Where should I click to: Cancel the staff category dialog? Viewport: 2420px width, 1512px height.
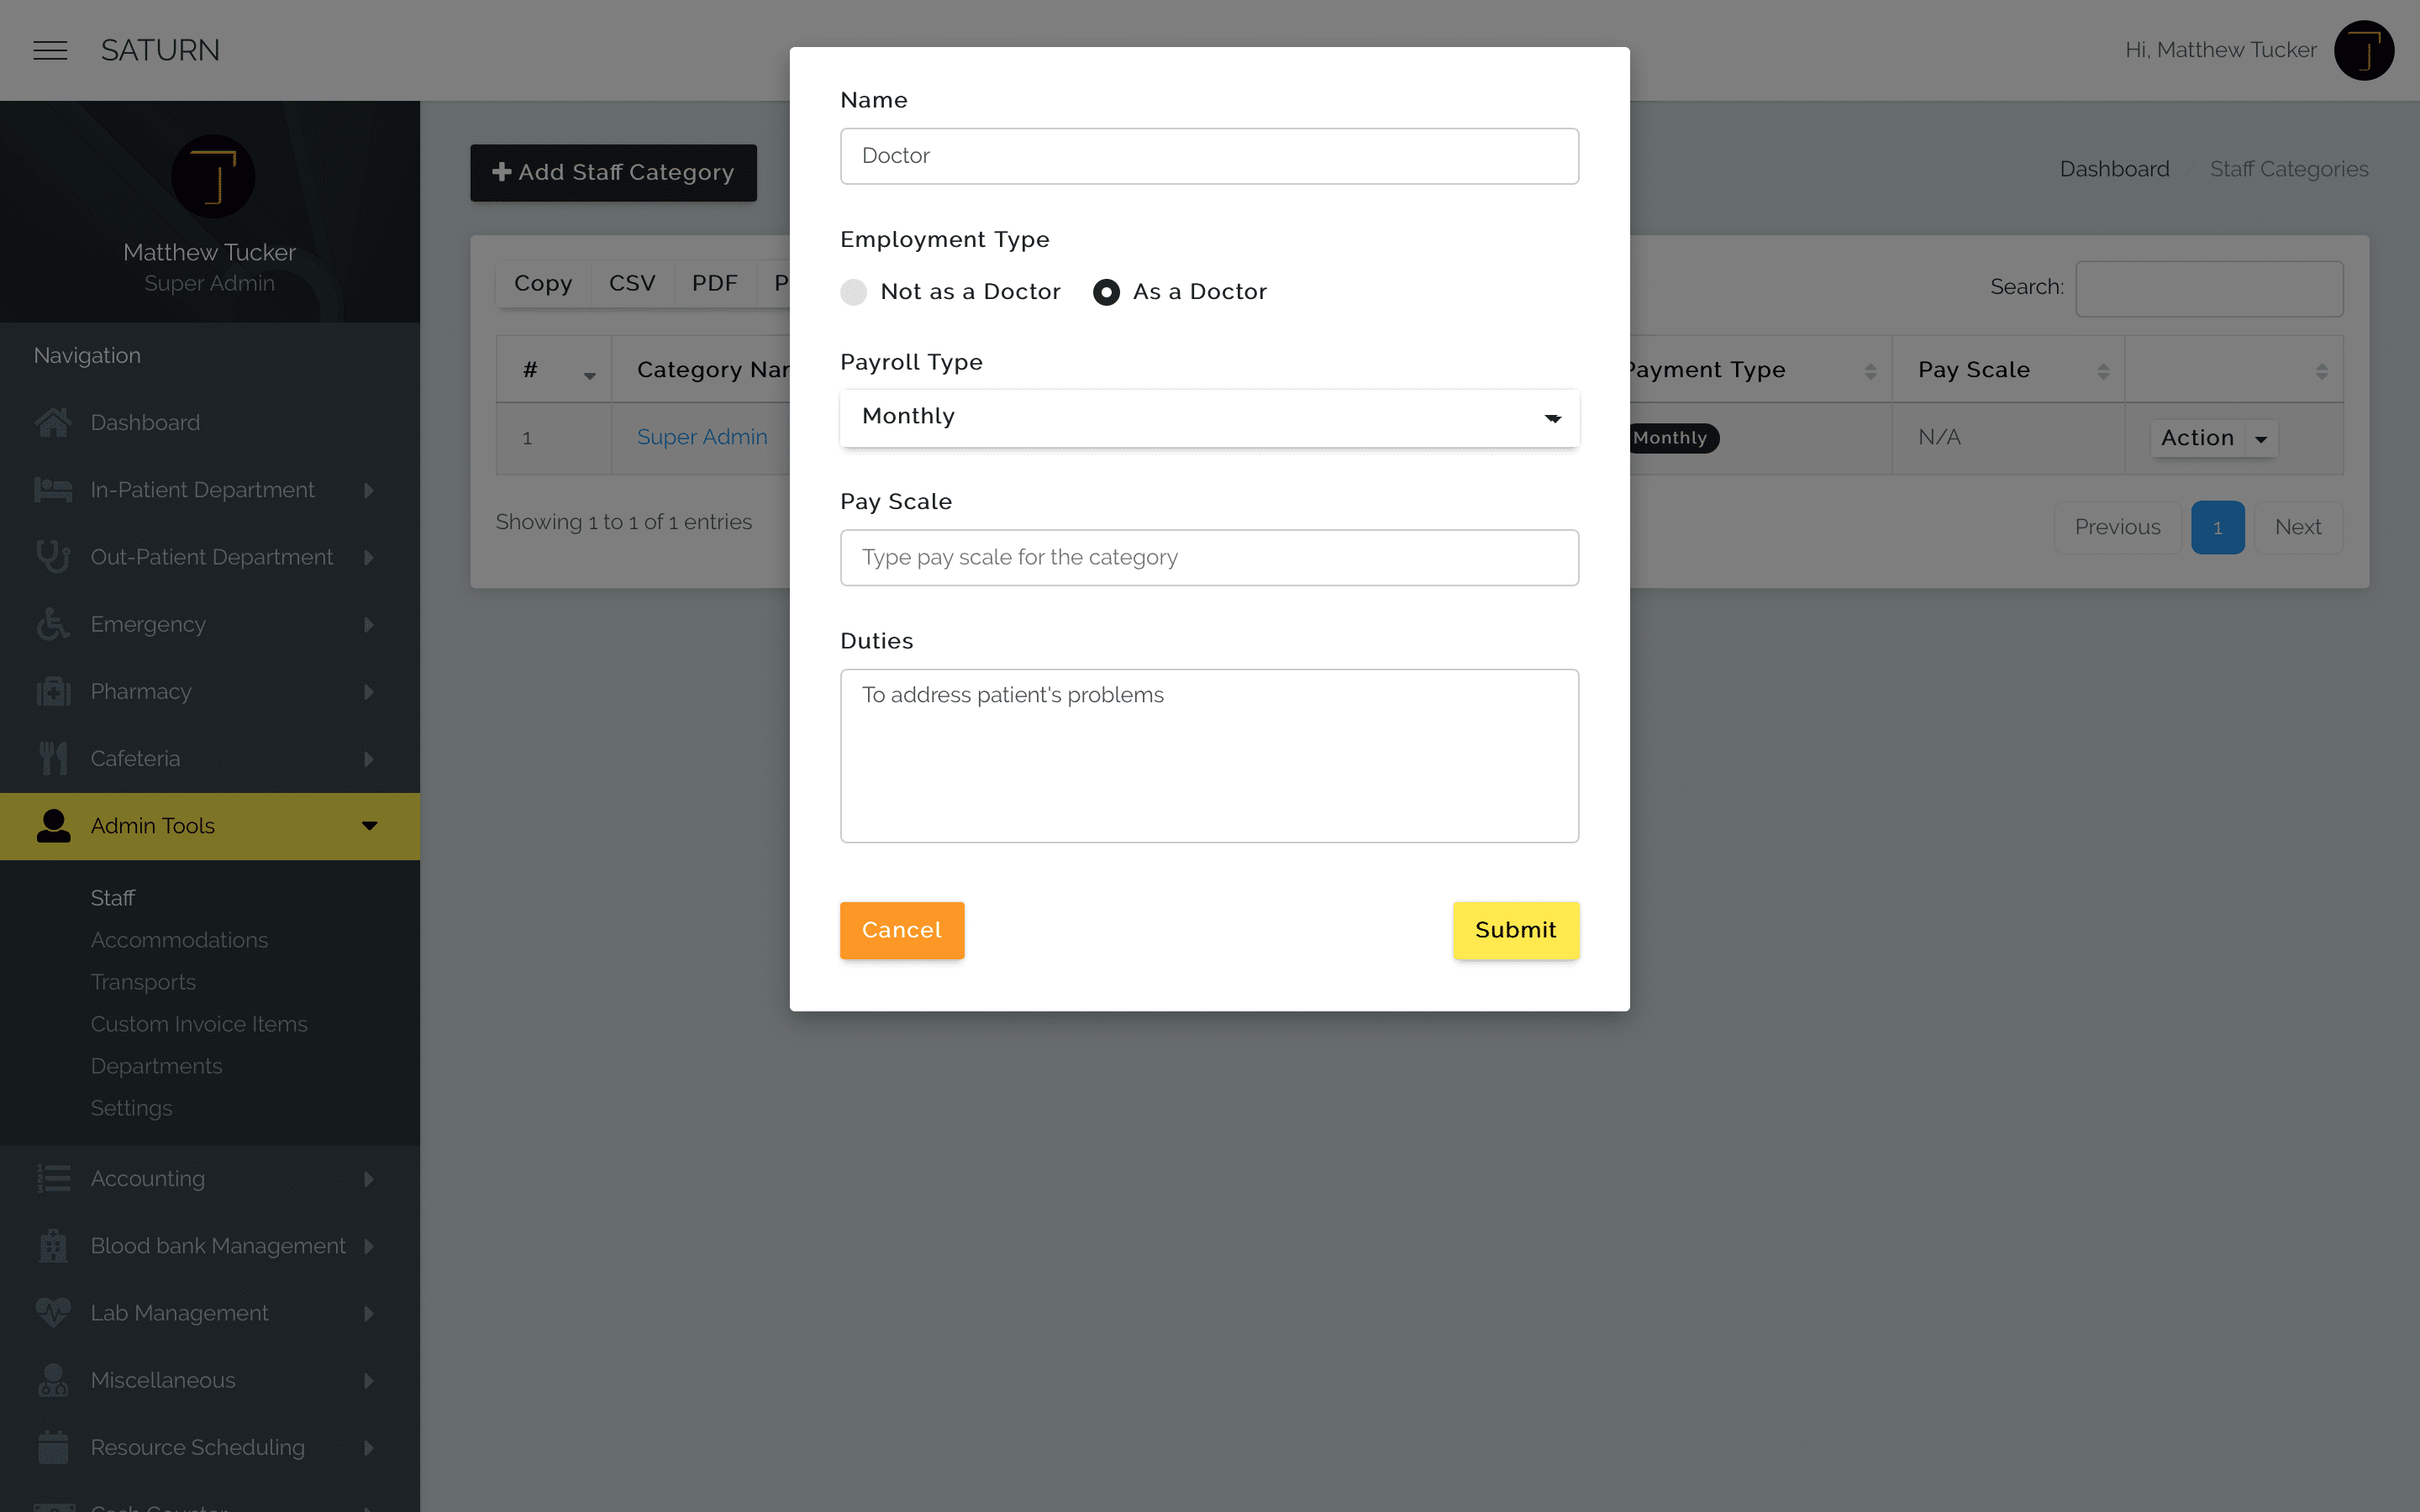901,930
